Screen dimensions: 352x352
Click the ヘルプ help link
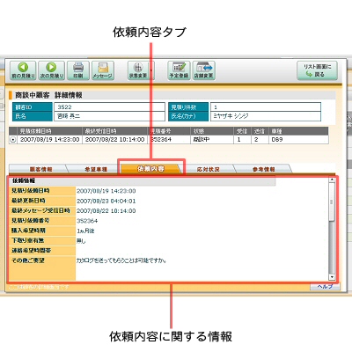tap(325, 287)
